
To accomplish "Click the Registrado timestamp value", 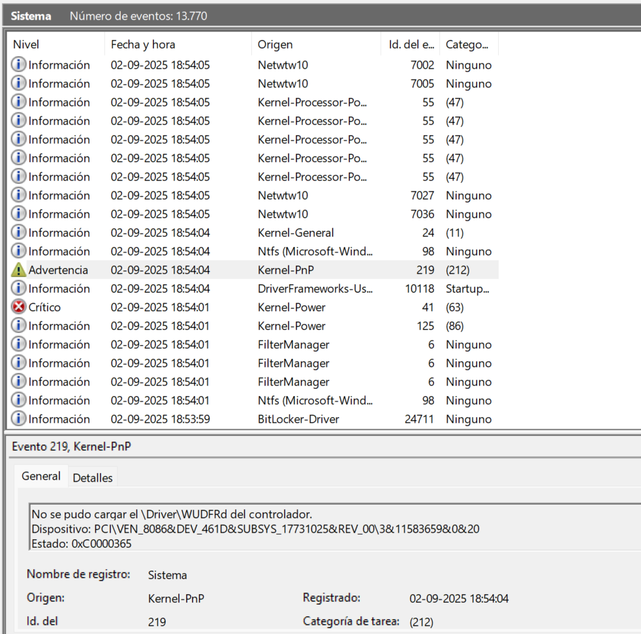I will point(459,599).
